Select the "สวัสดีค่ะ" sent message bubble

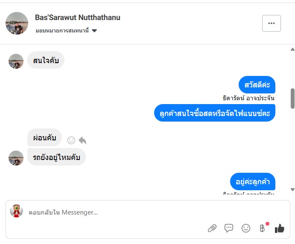257,84
